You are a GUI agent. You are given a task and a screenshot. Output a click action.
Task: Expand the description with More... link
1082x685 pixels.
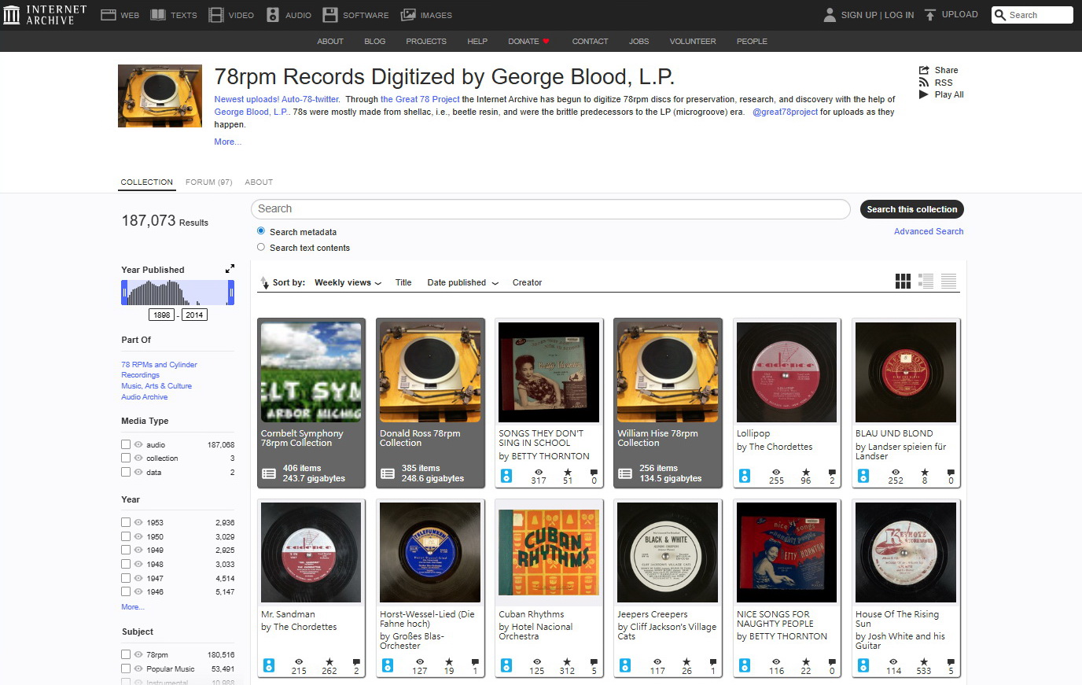pos(227,142)
